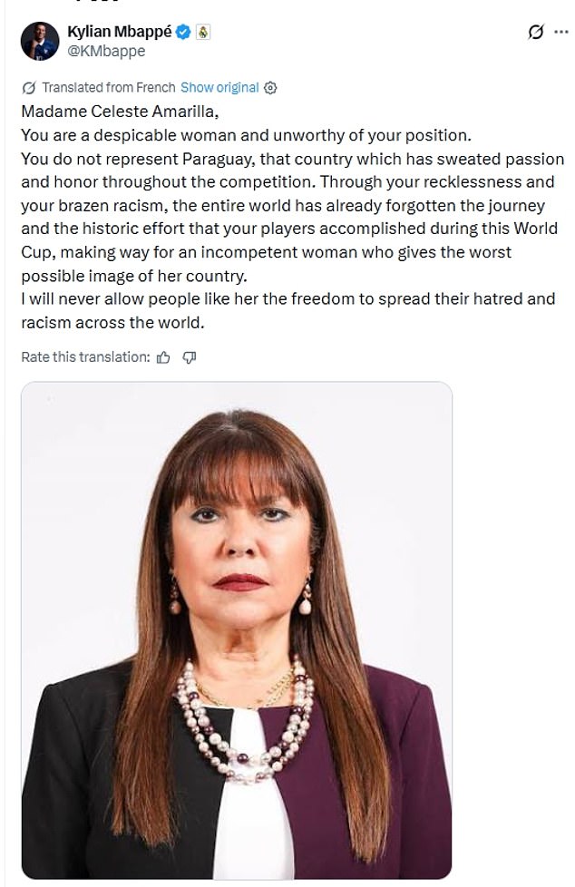Click the line starting 'You do not represent Paraguay'
Image resolution: width=575 pixels, height=887 pixels.
pos(293,159)
